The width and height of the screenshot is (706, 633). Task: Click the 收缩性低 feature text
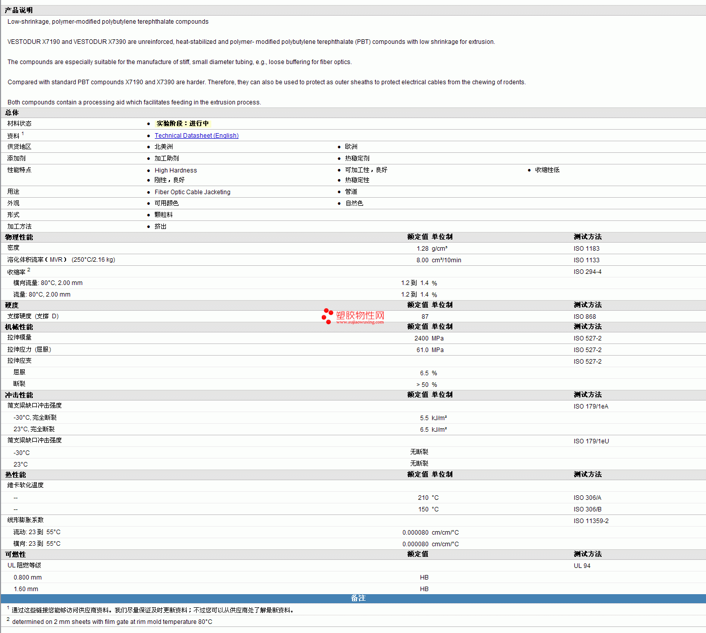coord(547,170)
